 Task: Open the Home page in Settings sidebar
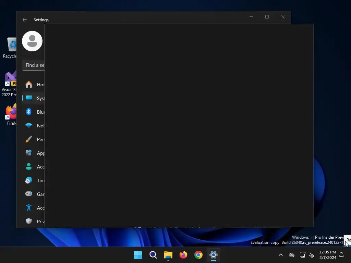[x=33, y=85]
